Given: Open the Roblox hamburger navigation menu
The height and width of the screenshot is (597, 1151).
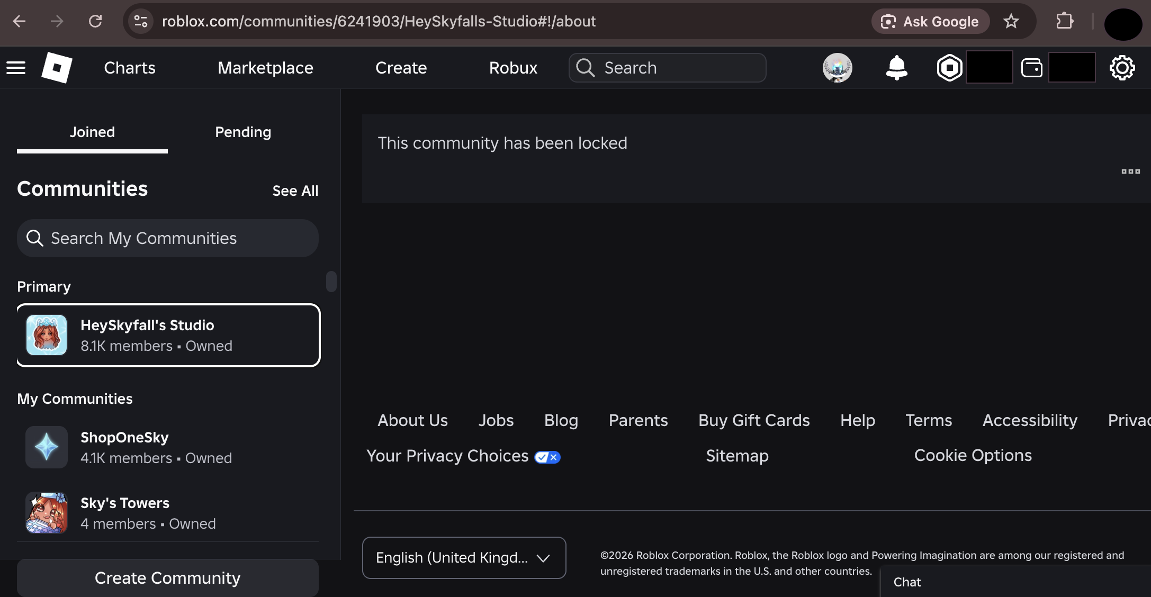Looking at the screenshot, I should [16, 68].
